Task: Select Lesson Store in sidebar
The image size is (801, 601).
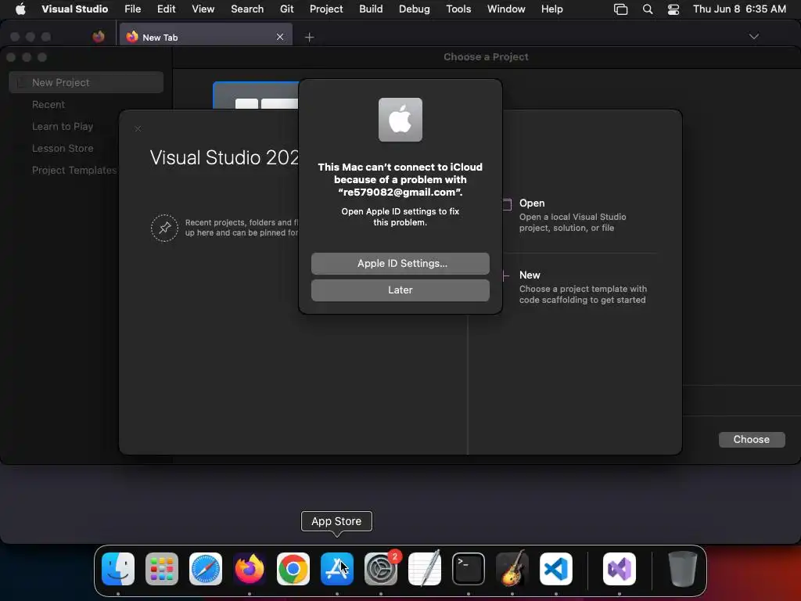Action: point(63,148)
